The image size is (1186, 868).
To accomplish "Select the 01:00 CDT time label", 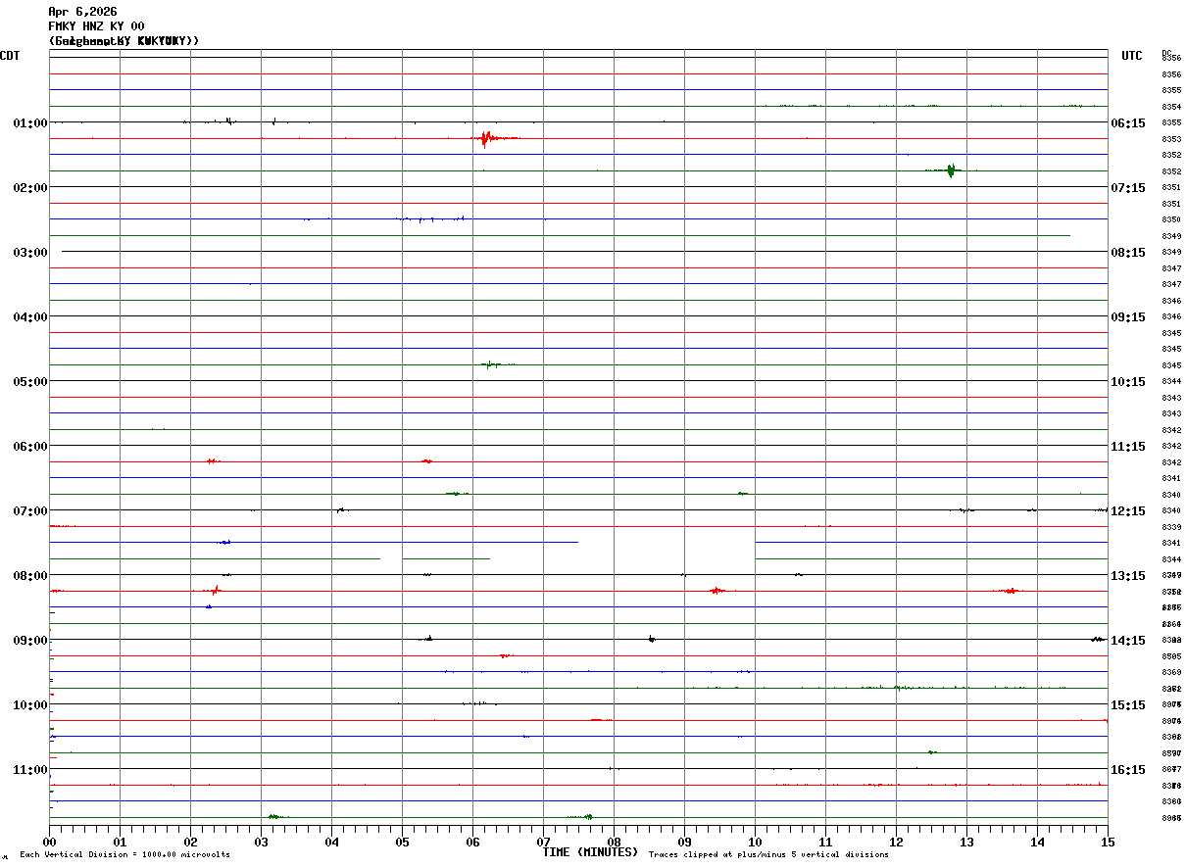I will [x=29, y=122].
